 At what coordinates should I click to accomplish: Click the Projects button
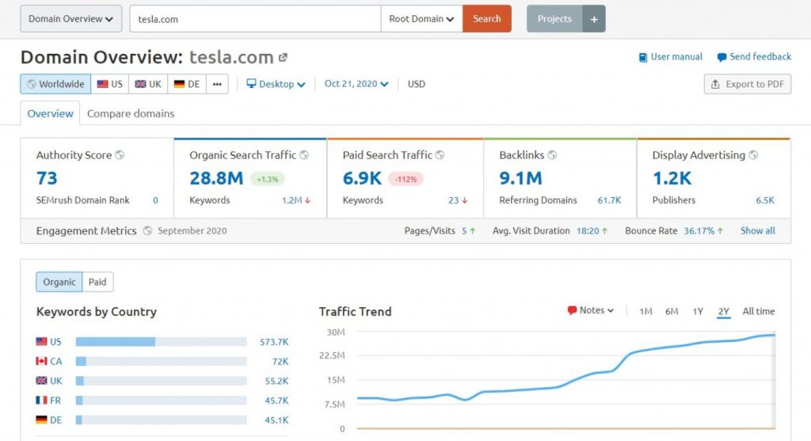(554, 19)
